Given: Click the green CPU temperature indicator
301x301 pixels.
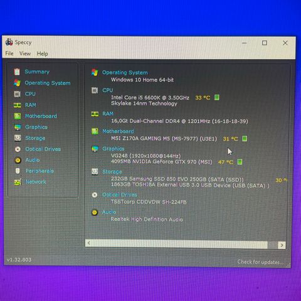Looking at the screenshot, I should 217,97.
